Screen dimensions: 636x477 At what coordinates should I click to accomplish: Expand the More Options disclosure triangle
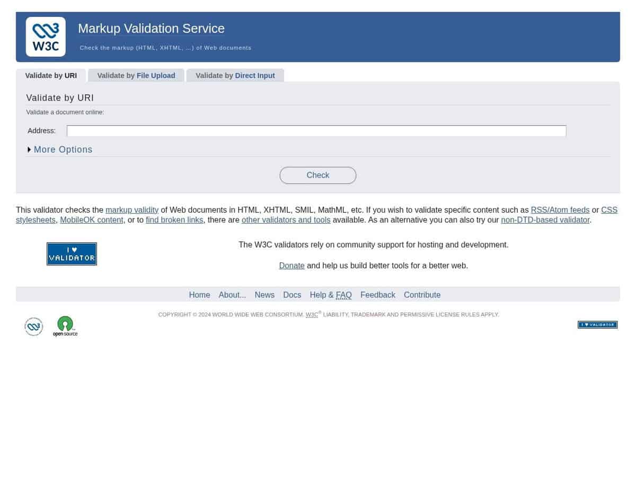click(x=30, y=149)
